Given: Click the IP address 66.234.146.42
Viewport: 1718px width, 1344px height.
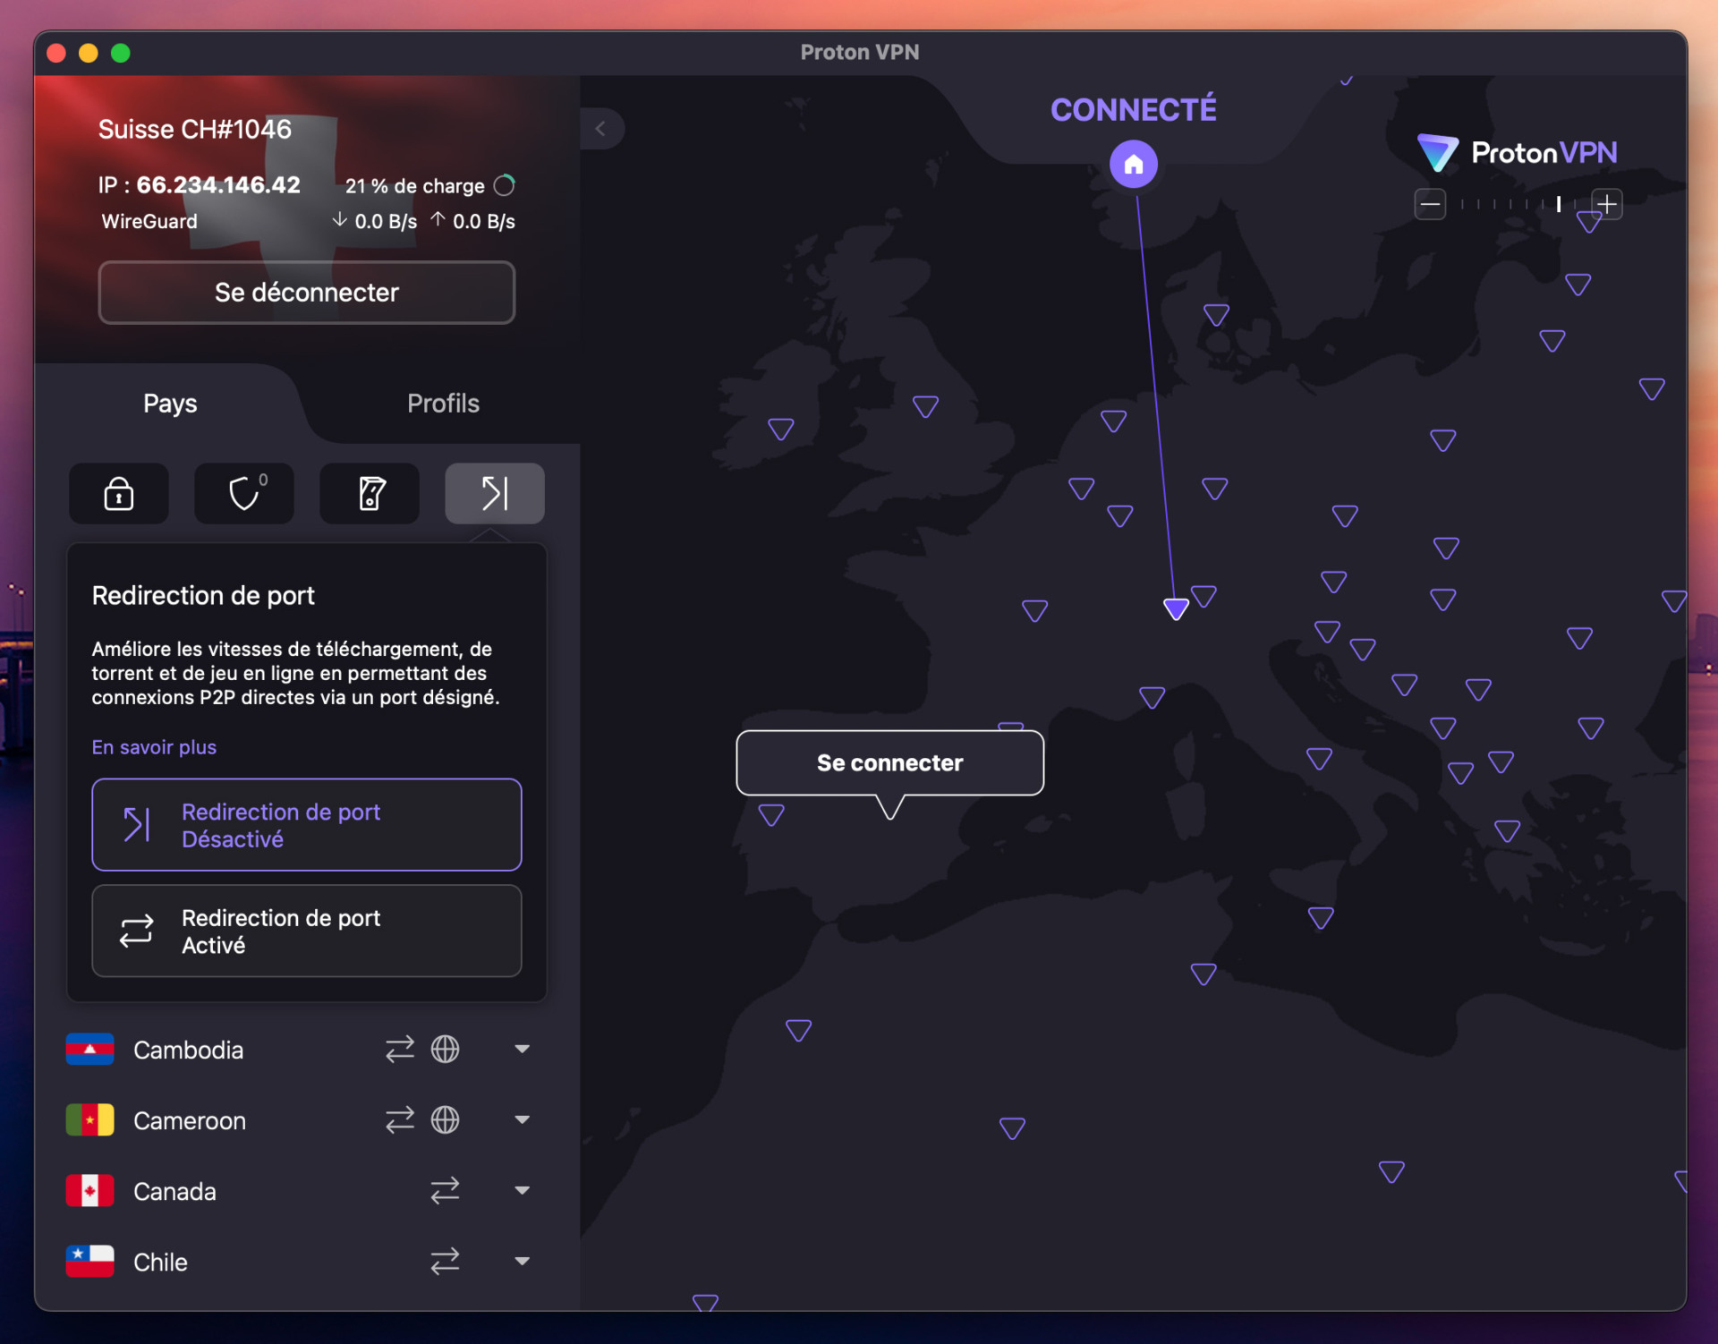Looking at the screenshot, I should (x=218, y=185).
